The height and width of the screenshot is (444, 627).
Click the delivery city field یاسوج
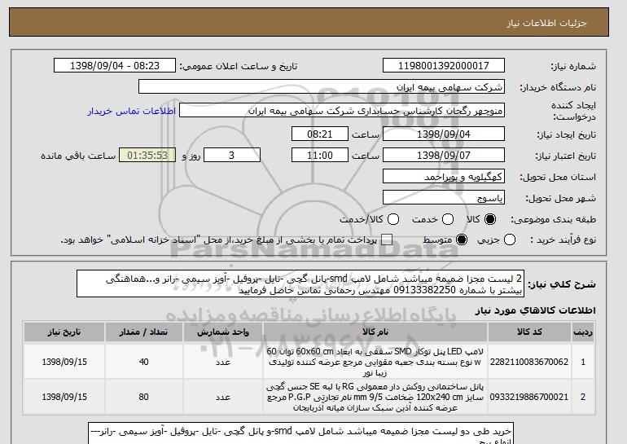(444, 198)
